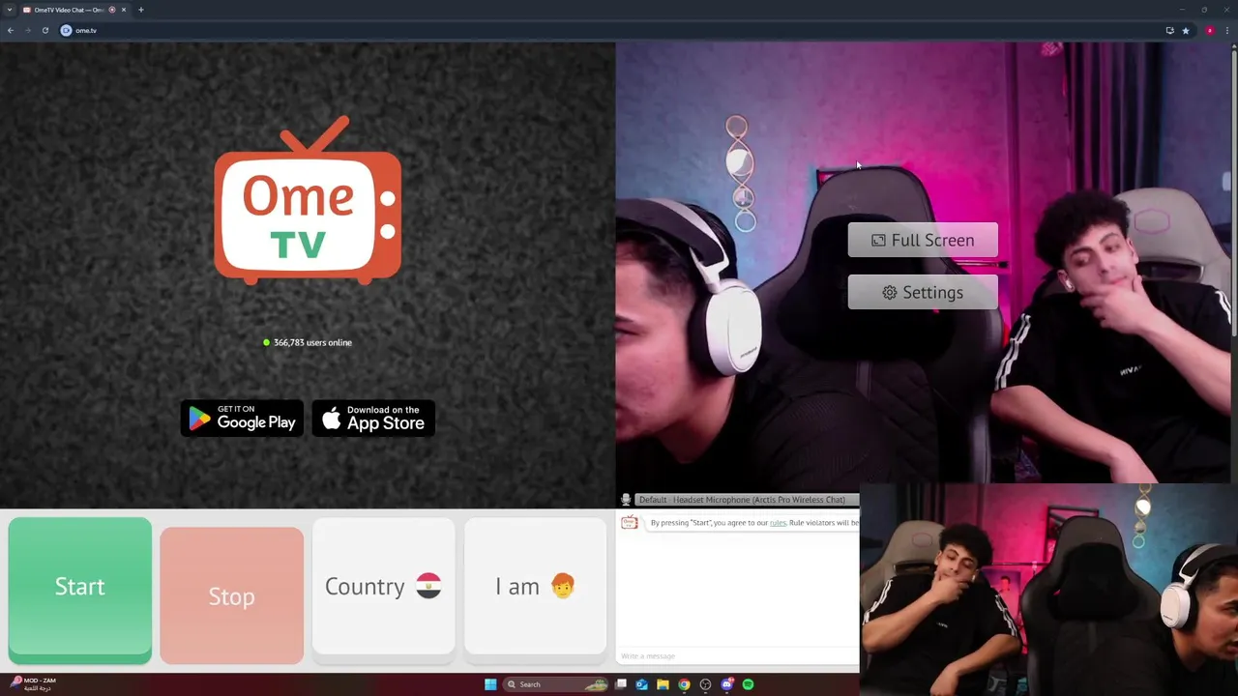
Task: Open Google Chrome from the taskbar
Action: (684, 684)
